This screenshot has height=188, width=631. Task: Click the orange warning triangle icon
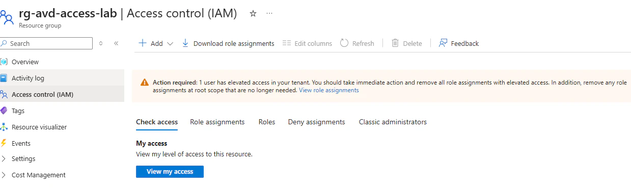point(145,83)
